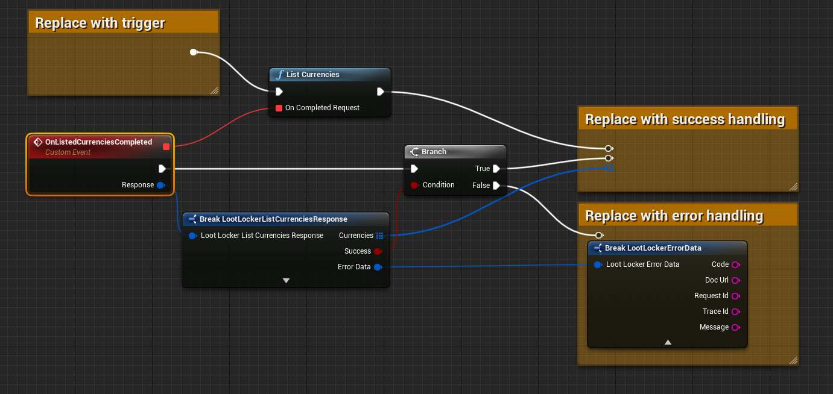
Task: Click the Message output pin
Action: 735,327
